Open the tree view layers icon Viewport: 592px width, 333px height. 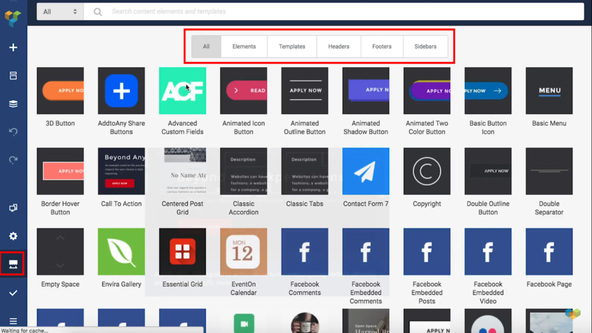13,103
